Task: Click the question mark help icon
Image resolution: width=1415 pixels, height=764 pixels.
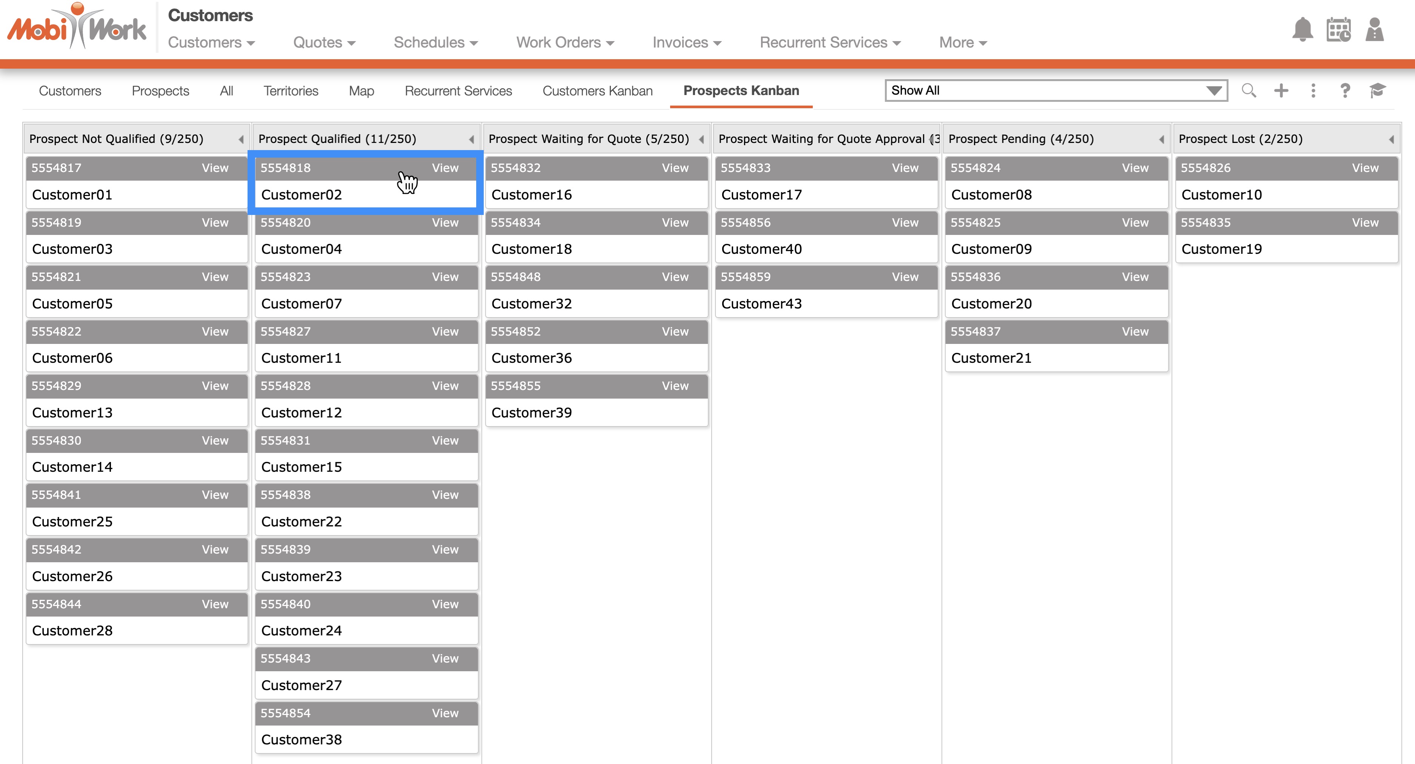Action: point(1345,91)
